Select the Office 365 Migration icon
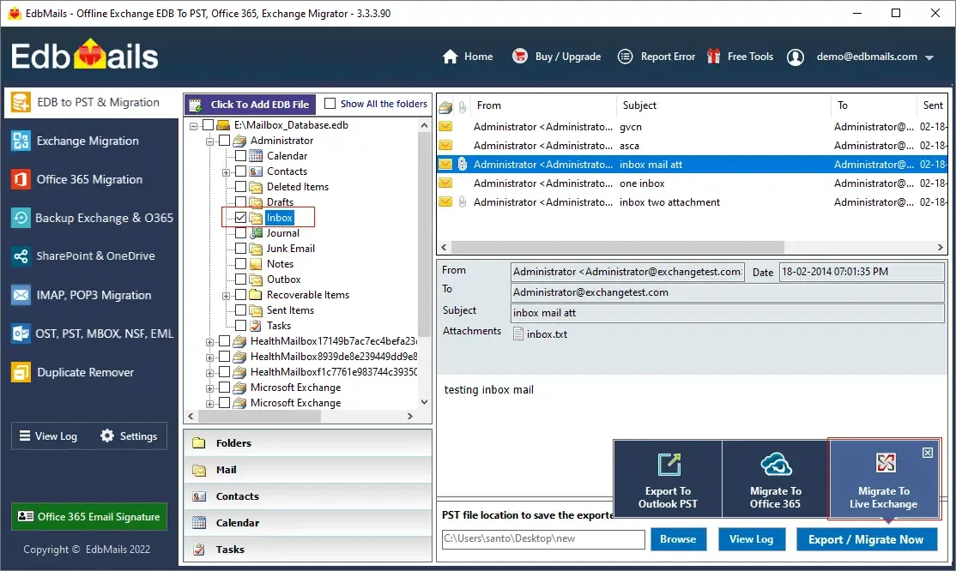Image resolution: width=956 pixels, height=571 pixels. (21, 180)
